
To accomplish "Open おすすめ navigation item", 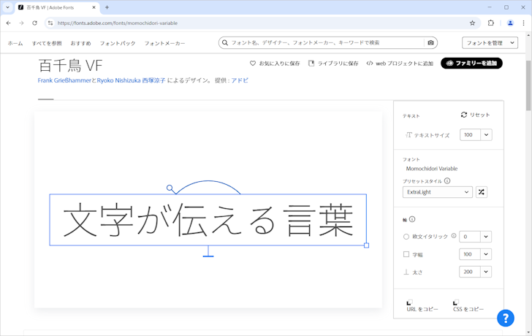I will [x=80, y=43].
